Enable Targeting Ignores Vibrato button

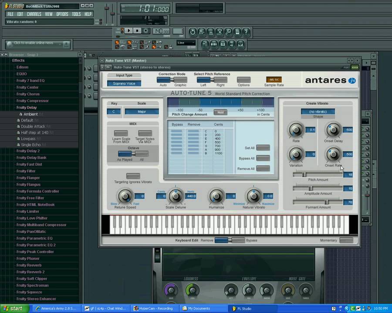click(x=133, y=176)
